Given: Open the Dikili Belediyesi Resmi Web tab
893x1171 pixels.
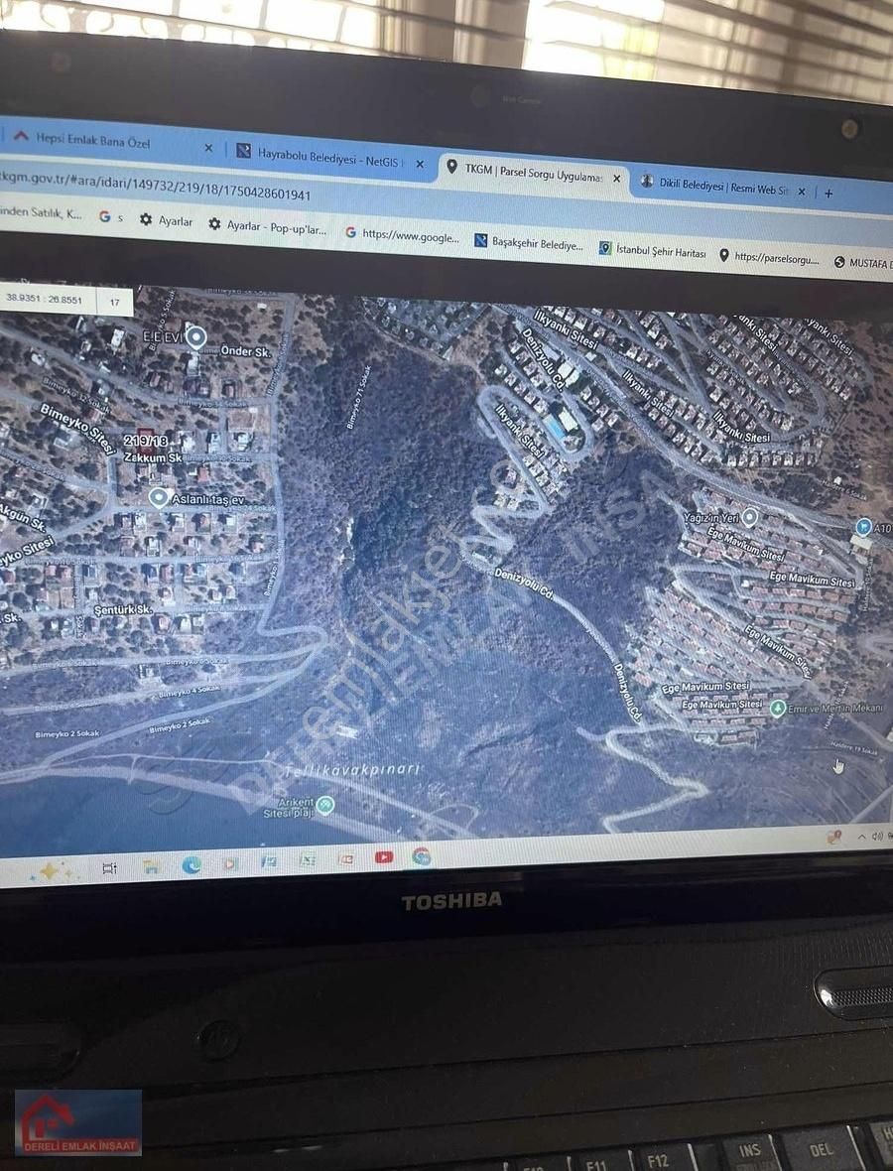Looking at the screenshot, I should point(722,187).
